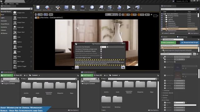Select the Empty Actor icon
The image size is (200, 112).
click(15, 13)
